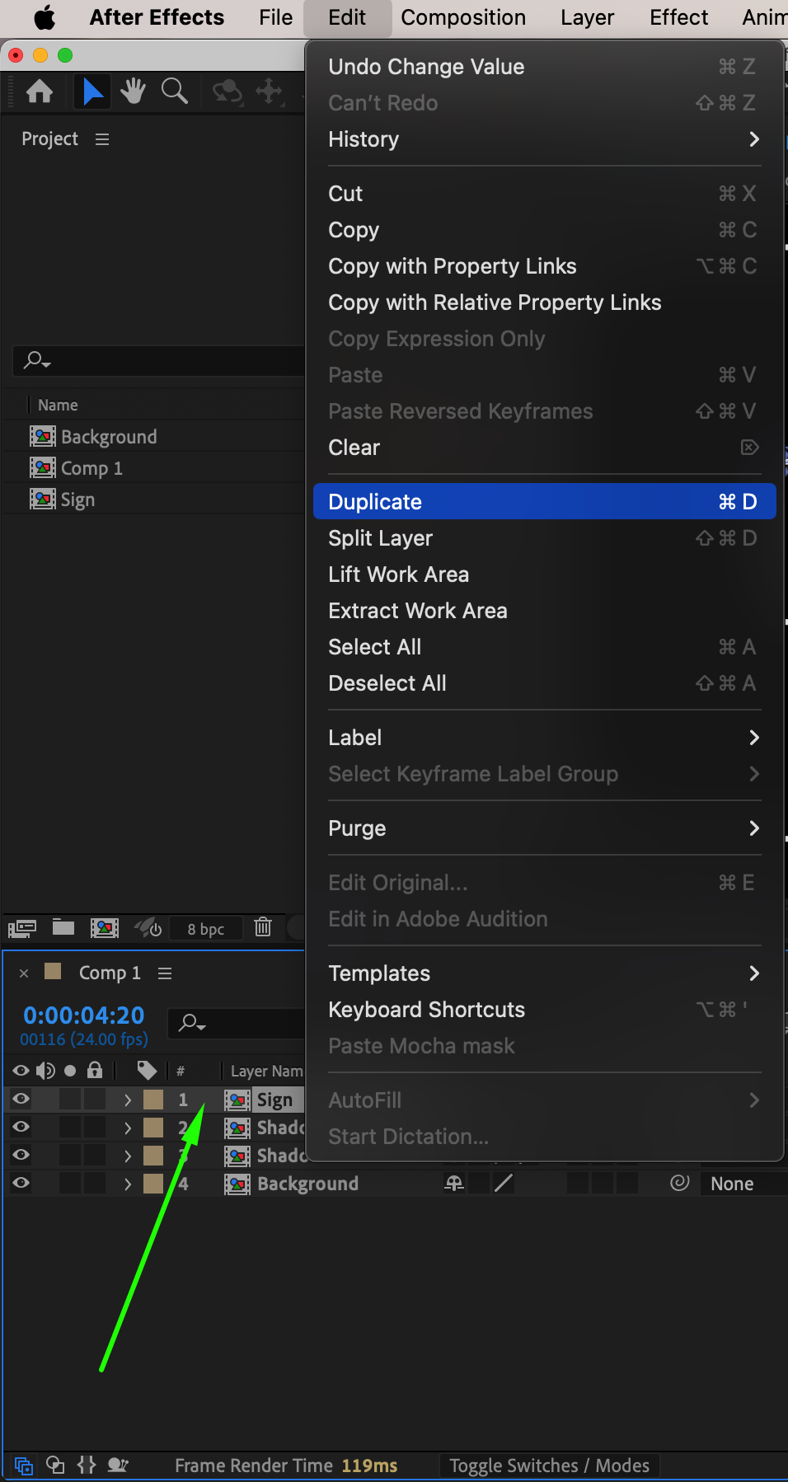Open the Purge submenu

[x=544, y=828]
